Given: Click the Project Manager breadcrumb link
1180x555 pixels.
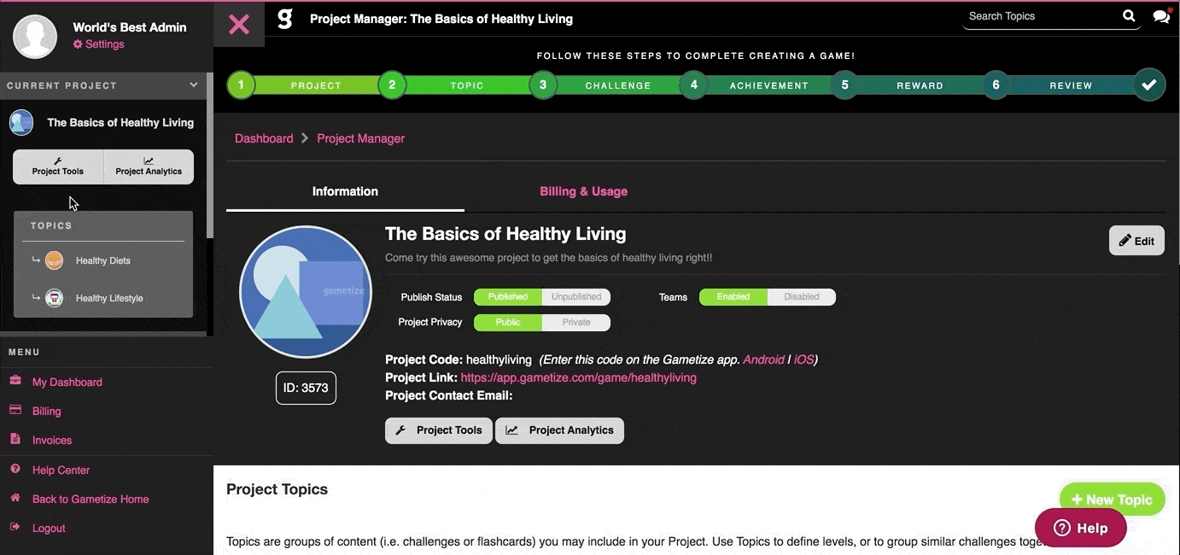Looking at the screenshot, I should 361,138.
